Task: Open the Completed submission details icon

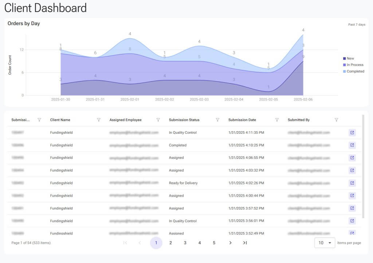Action: 352,145
